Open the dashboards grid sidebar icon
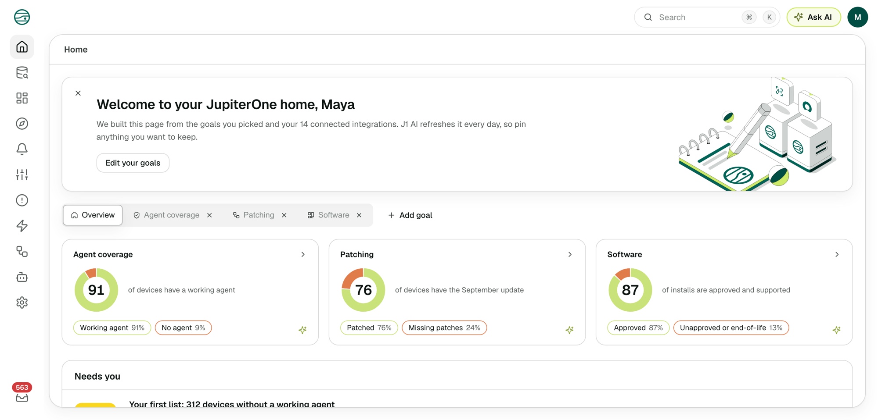This screenshot has height=420, width=878. pyautogui.click(x=22, y=98)
